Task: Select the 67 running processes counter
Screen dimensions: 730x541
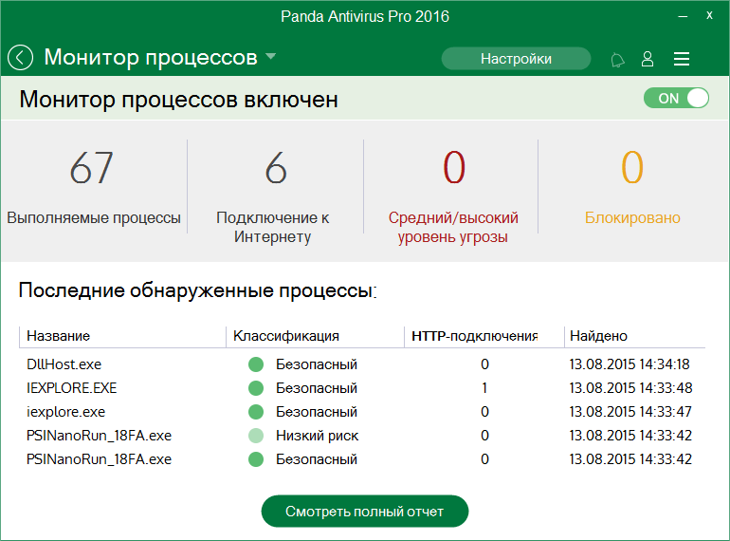Action: [92, 168]
